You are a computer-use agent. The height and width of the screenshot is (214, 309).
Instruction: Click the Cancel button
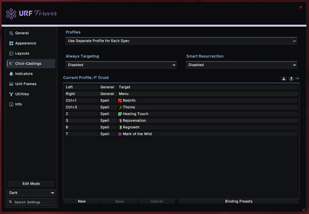click(x=157, y=201)
